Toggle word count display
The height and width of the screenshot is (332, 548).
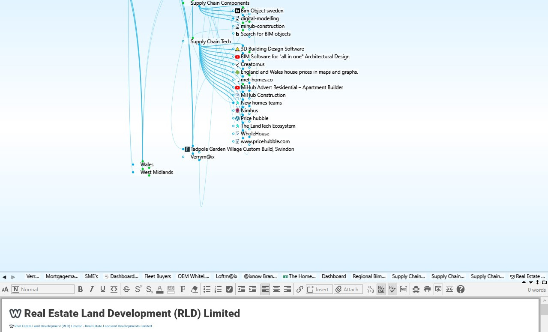coord(381,290)
